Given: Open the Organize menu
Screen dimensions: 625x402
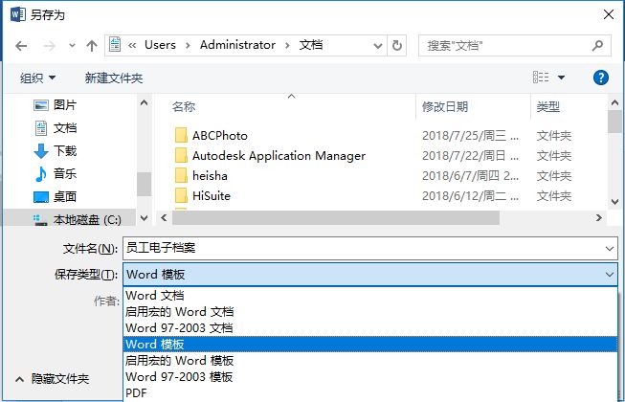Looking at the screenshot, I should point(38,78).
